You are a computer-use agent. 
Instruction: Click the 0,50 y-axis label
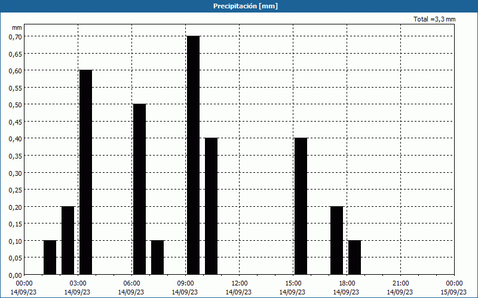click(16, 105)
